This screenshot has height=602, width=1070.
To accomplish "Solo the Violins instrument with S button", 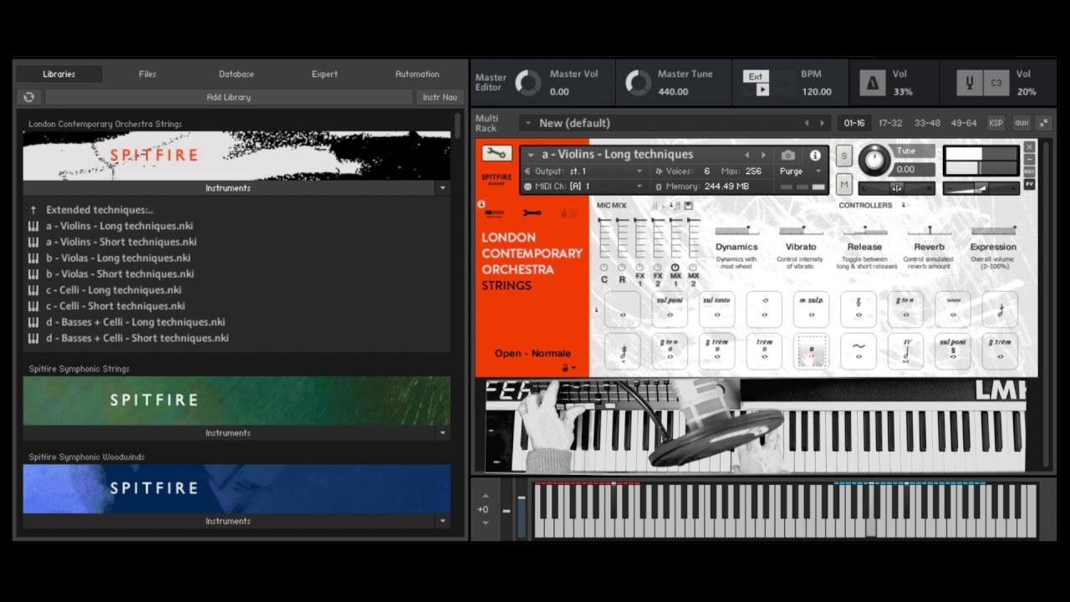I will pos(844,156).
